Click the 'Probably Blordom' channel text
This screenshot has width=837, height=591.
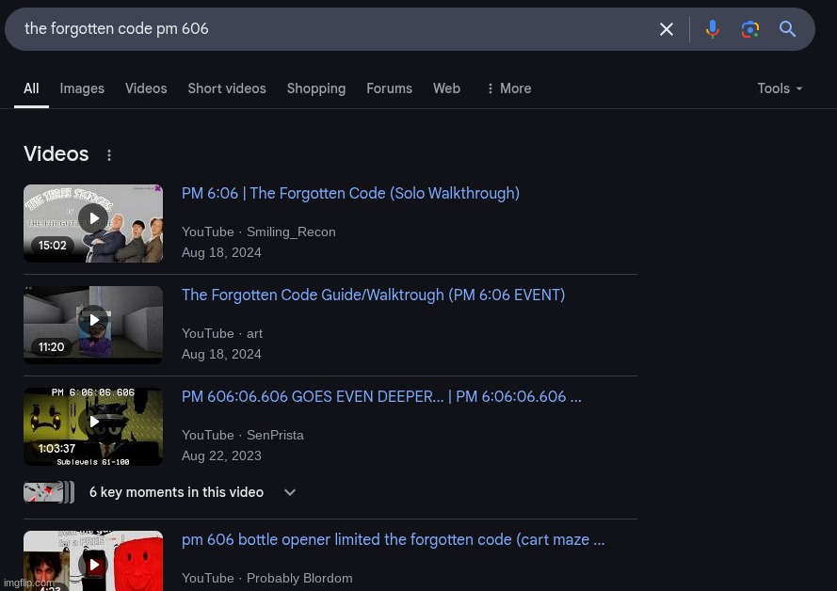[299, 578]
